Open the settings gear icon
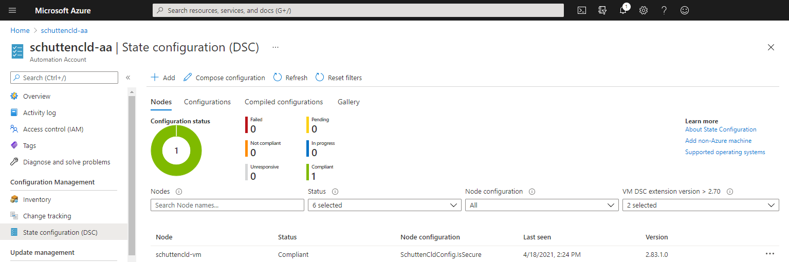The width and height of the screenshot is (789, 262). pyautogui.click(x=644, y=10)
